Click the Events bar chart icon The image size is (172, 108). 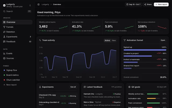pos(4,53)
